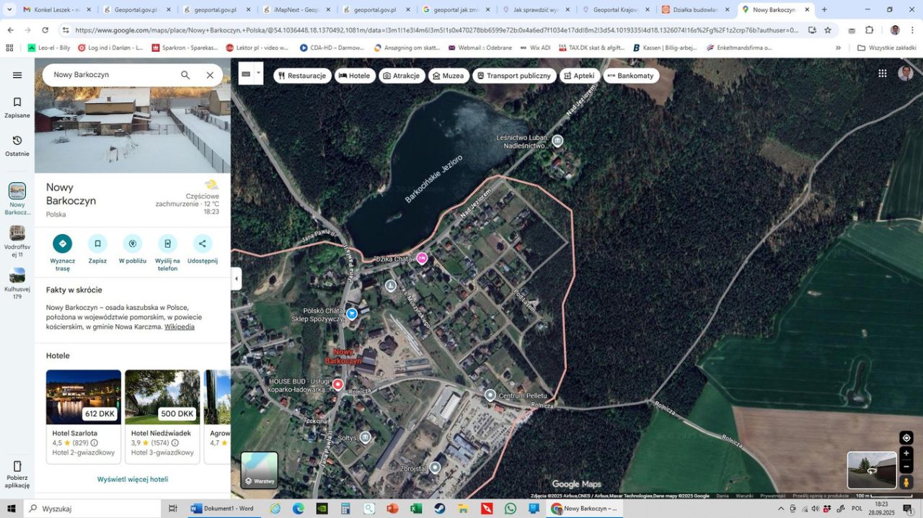The width and height of the screenshot is (923, 518).
Task: Click Wyznacz trasę directions button
Action: (x=63, y=244)
